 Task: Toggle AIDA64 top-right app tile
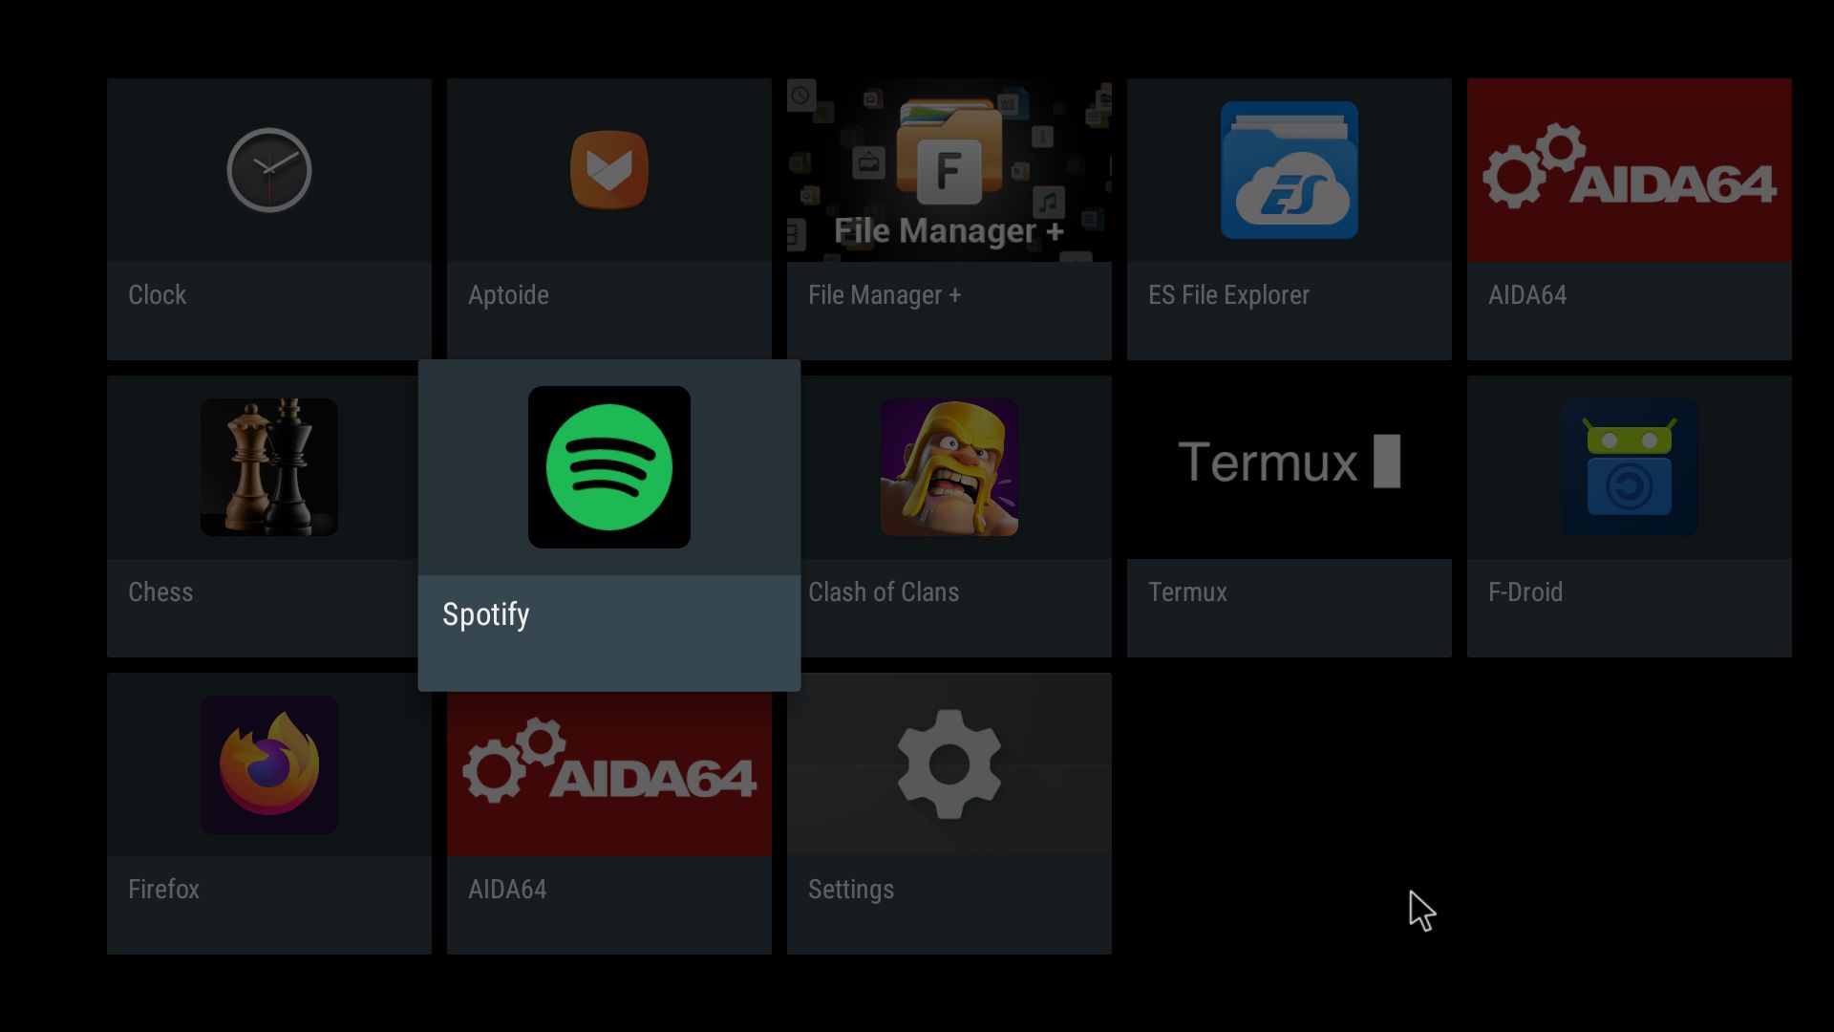click(1629, 215)
